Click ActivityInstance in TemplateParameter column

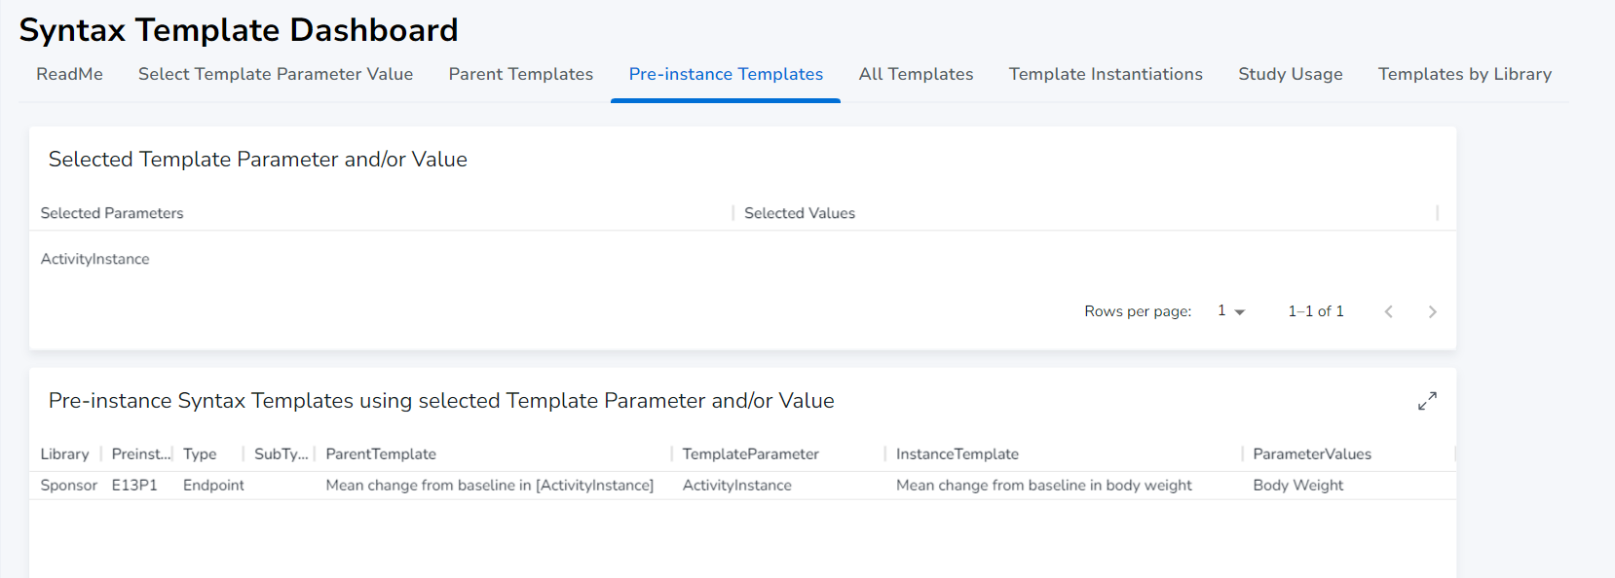737,486
